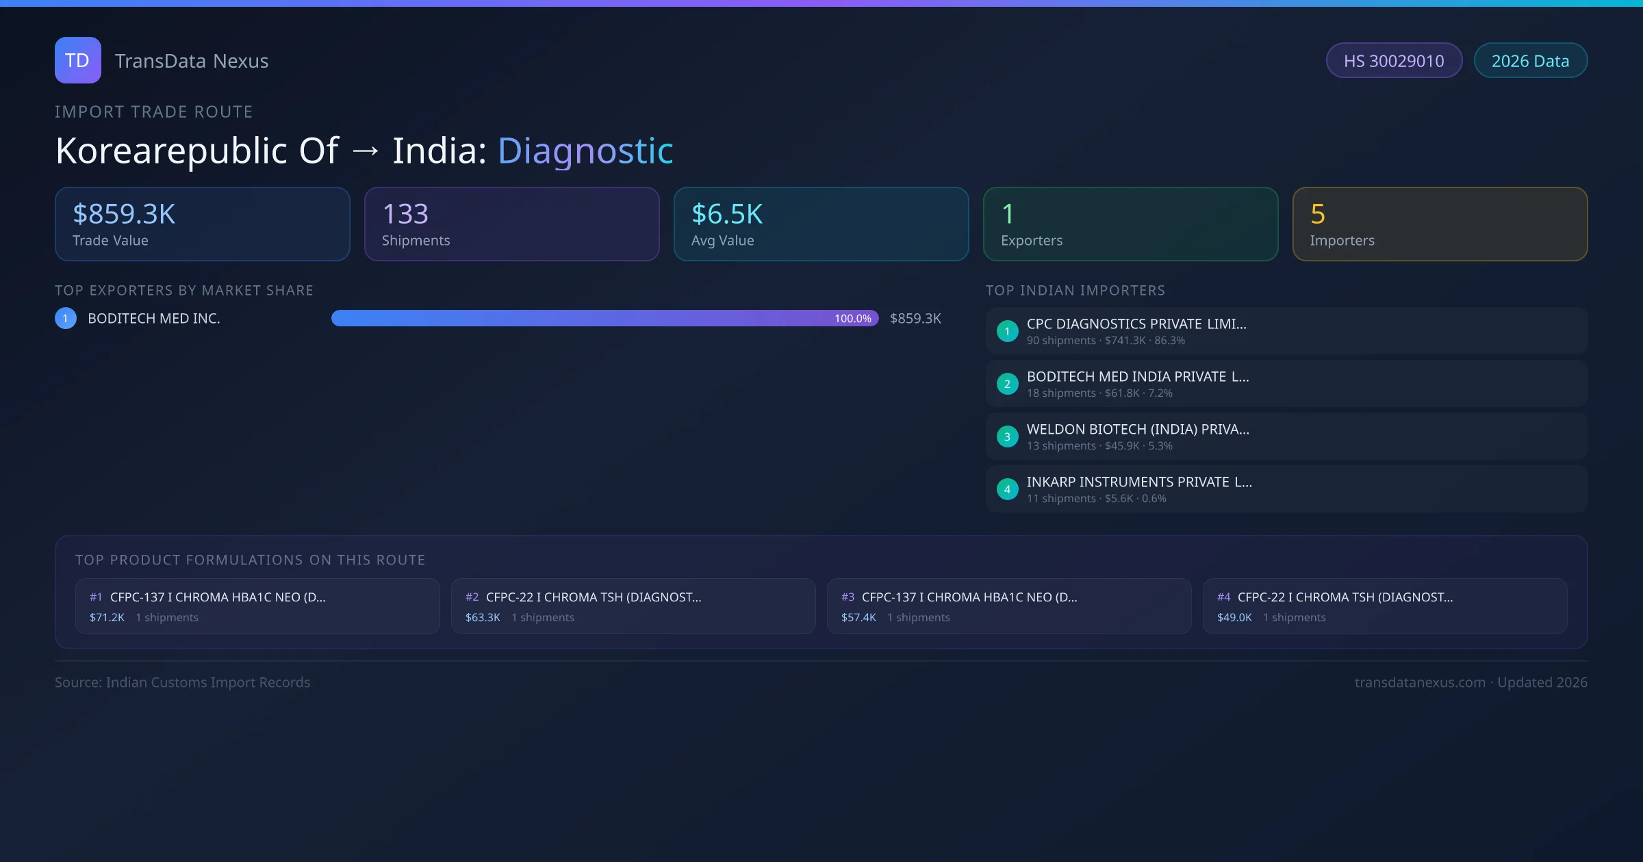
Task: Select the numbered badge beside BODITECH MED INC.
Action: [x=65, y=318]
